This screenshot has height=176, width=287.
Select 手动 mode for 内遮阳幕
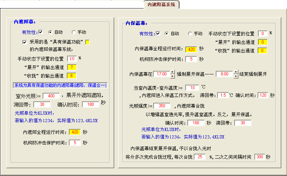pyautogui.click(x=74, y=32)
